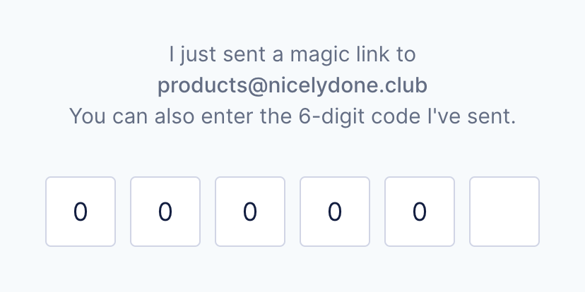The image size is (585, 292).
Task: Focus the box left of the empty field
Action: tap(420, 212)
